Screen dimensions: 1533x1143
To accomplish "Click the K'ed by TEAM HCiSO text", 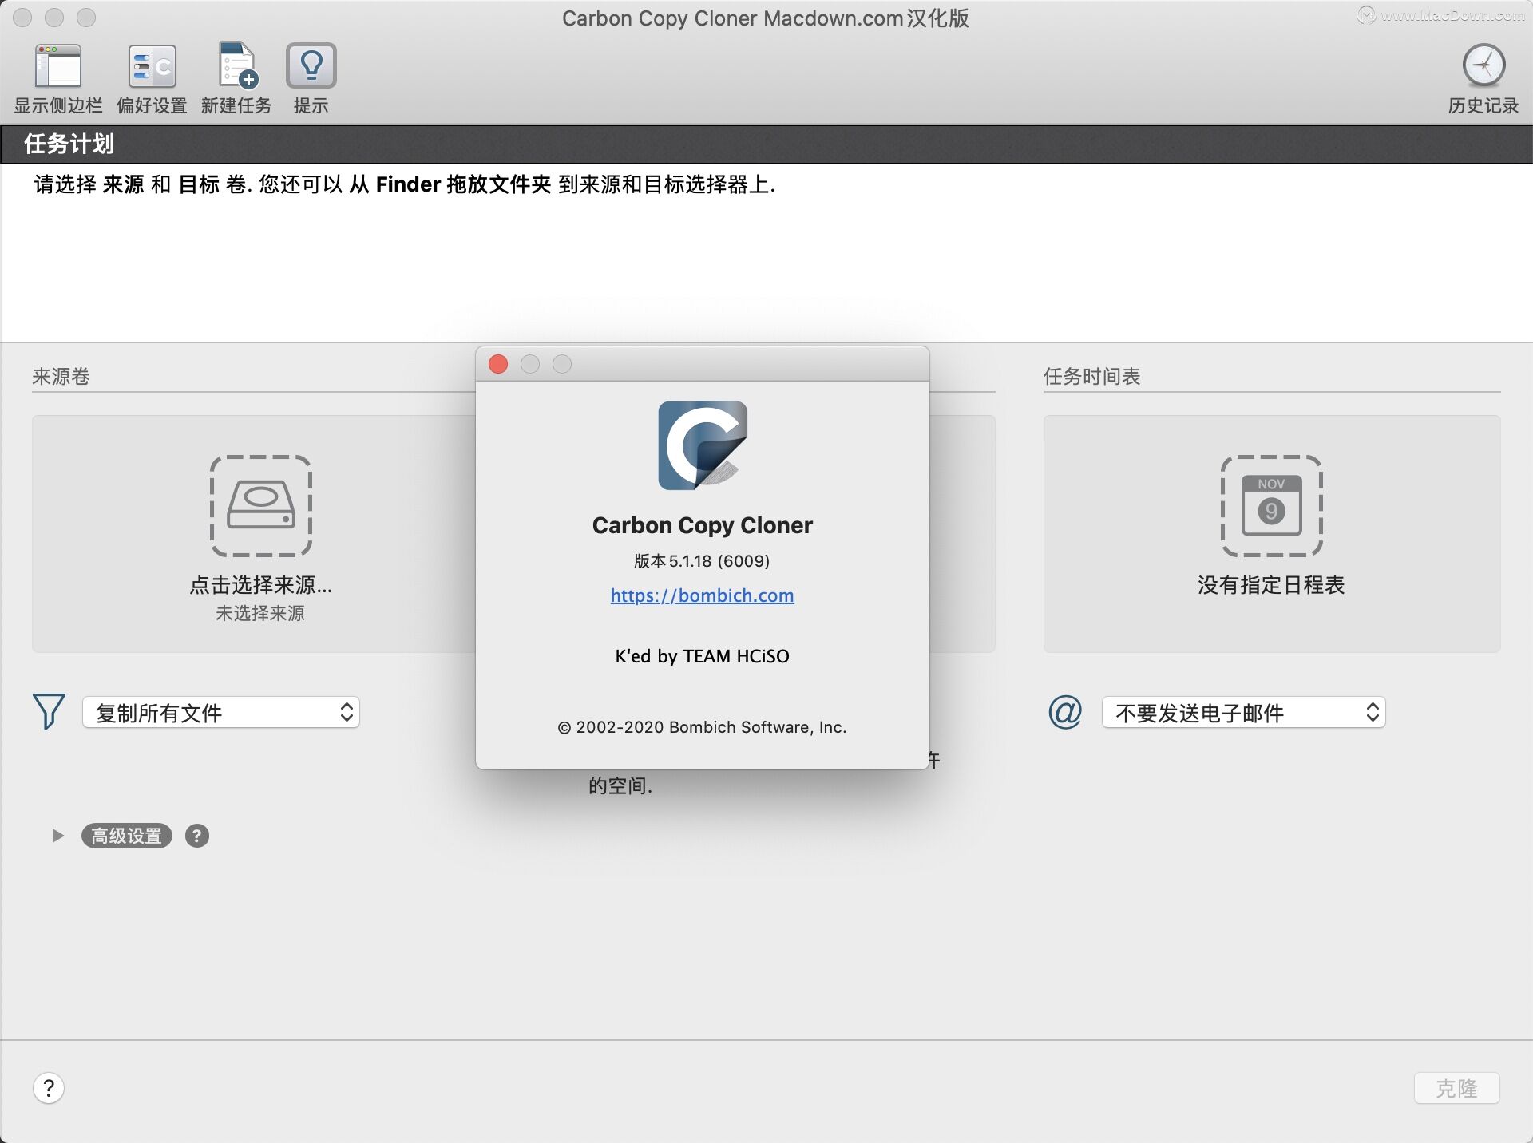I will [703, 656].
